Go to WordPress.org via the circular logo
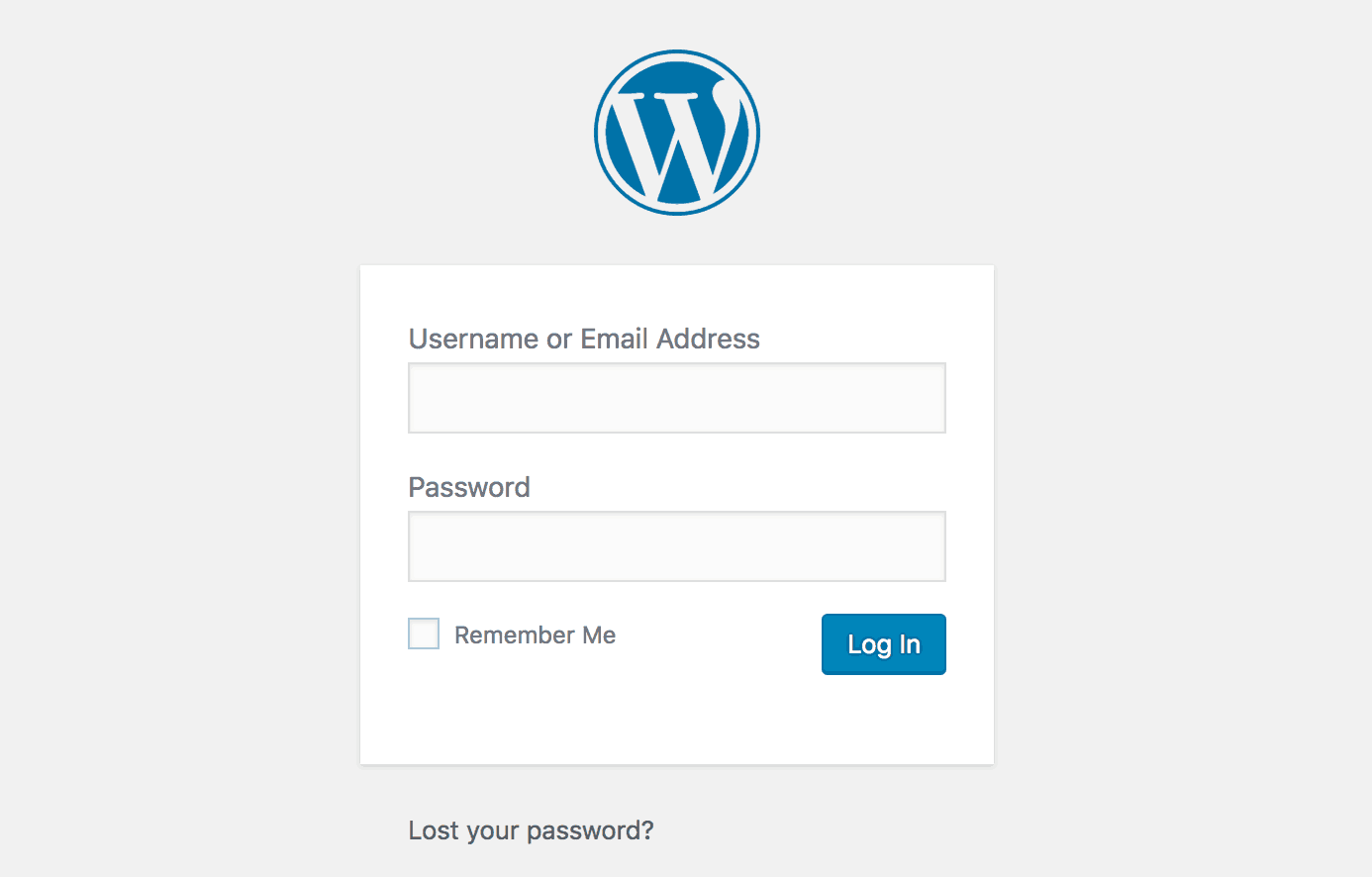The image size is (1372, 877). pyautogui.click(x=677, y=133)
